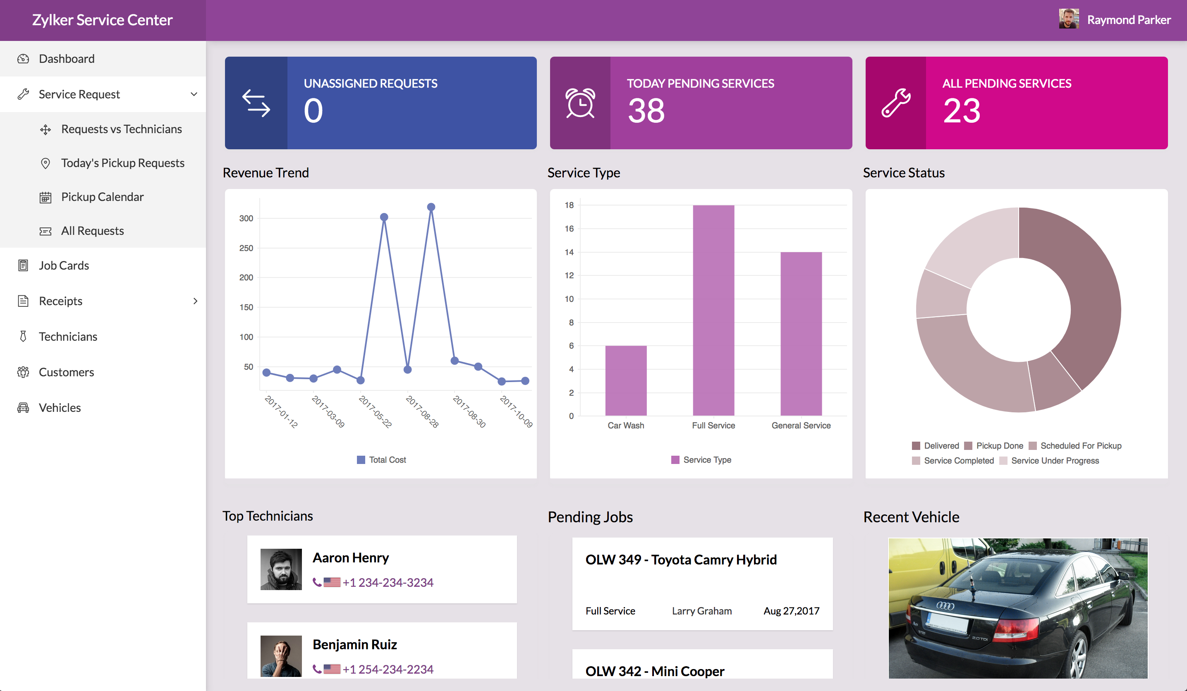Click the swap arrows icon on Unassigned Requests
Screen dimensions: 1187x691
256,103
